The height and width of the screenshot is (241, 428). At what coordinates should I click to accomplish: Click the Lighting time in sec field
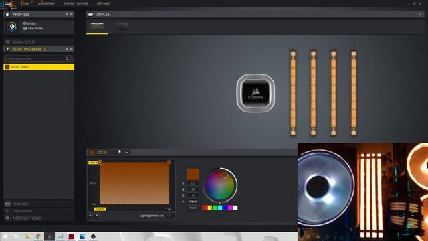click(x=170, y=216)
